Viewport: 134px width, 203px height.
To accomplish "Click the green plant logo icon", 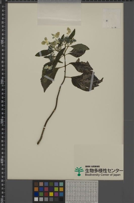I will (79, 172).
